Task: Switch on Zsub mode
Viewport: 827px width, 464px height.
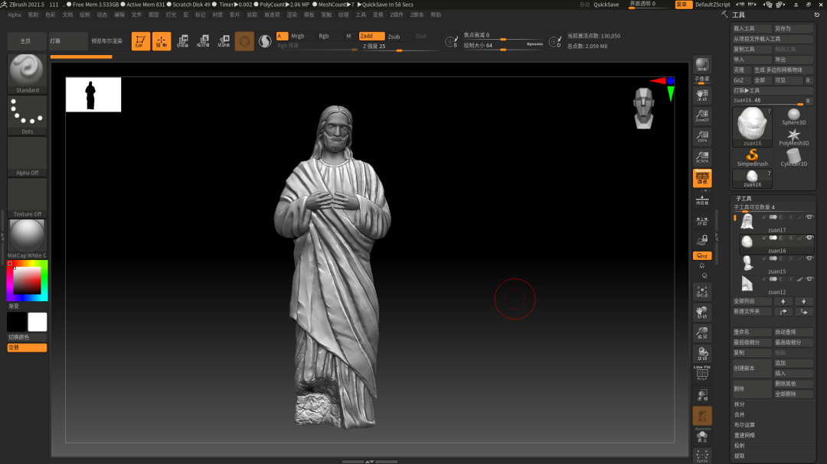Action: (x=394, y=36)
